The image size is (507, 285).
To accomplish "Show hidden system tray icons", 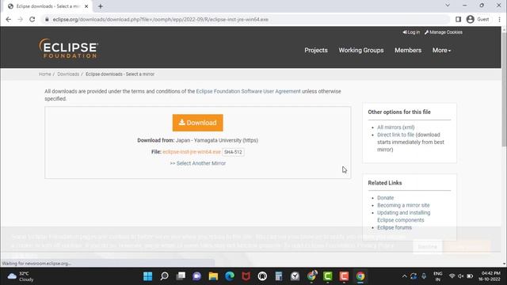I will [404, 276].
